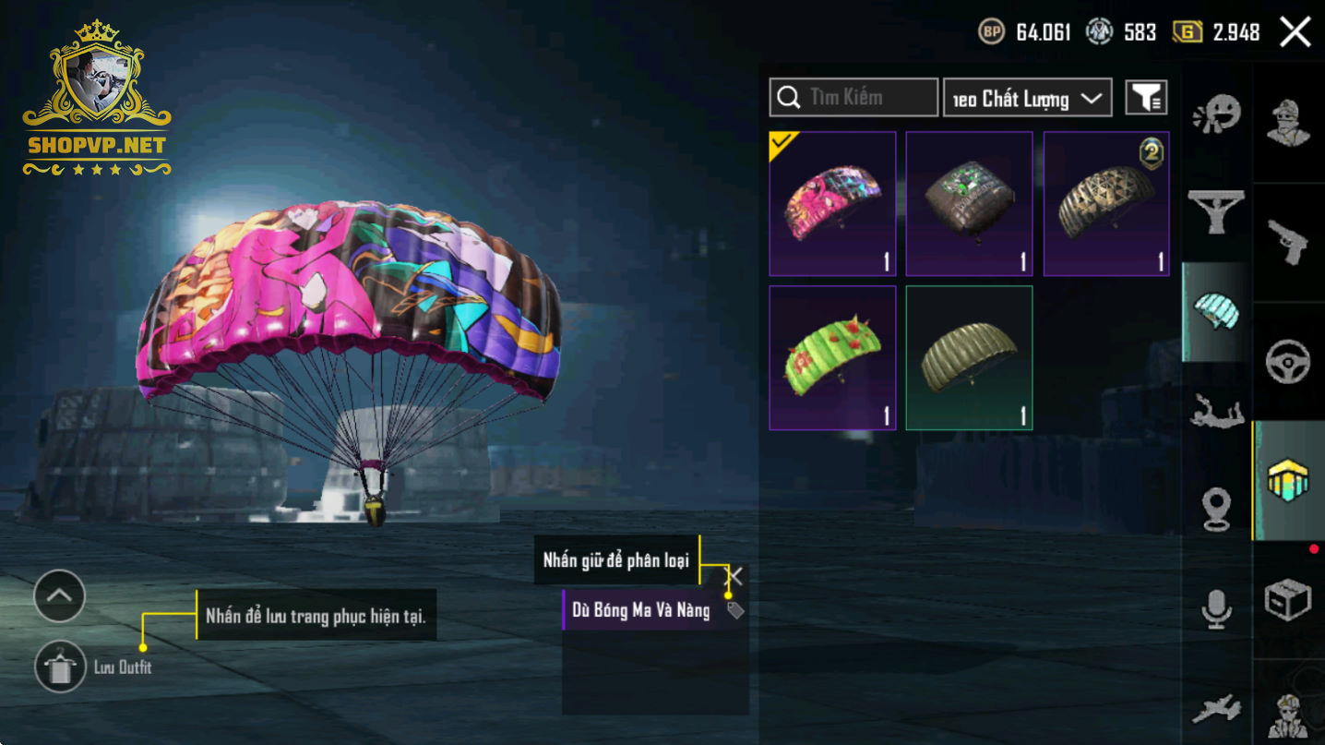Image resolution: width=1325 pixels, height=745 pixels.
Task: Expand the up chevron circle button
Action: pos(59,596)
